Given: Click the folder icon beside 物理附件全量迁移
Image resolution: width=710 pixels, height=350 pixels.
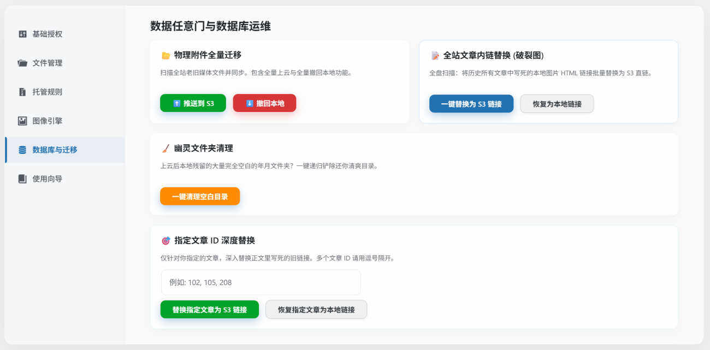Looking at the screenshot, I should pos(165,55).
